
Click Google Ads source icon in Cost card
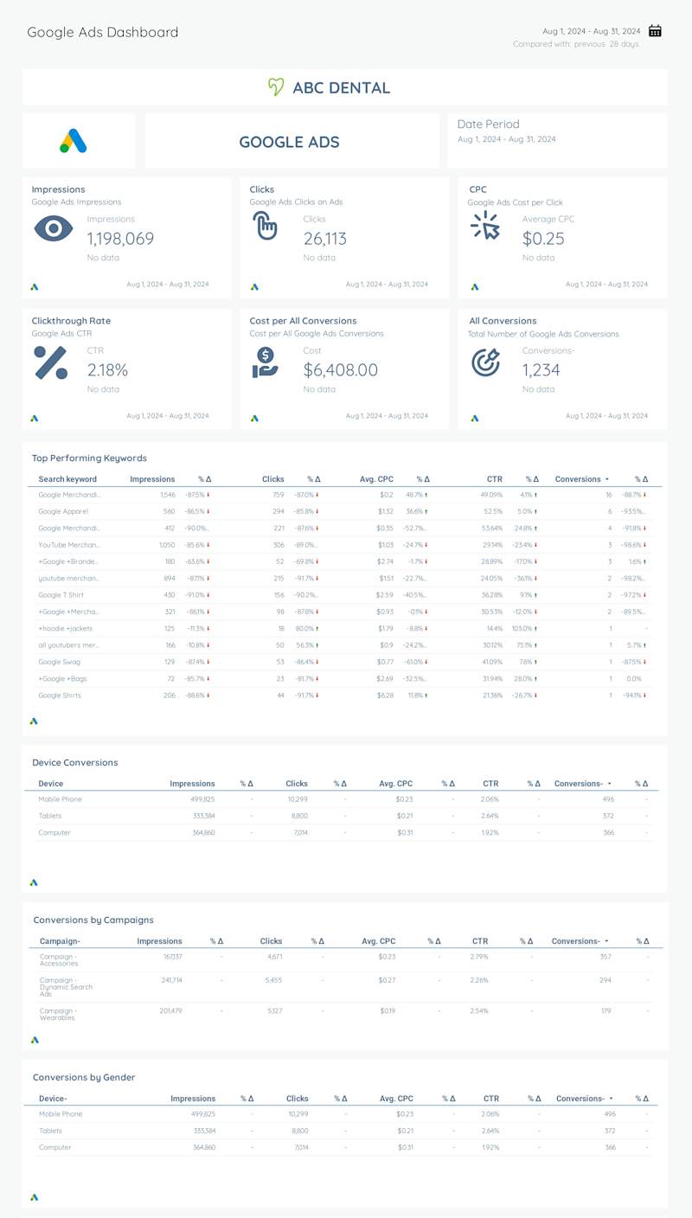[x=254, y=418]
